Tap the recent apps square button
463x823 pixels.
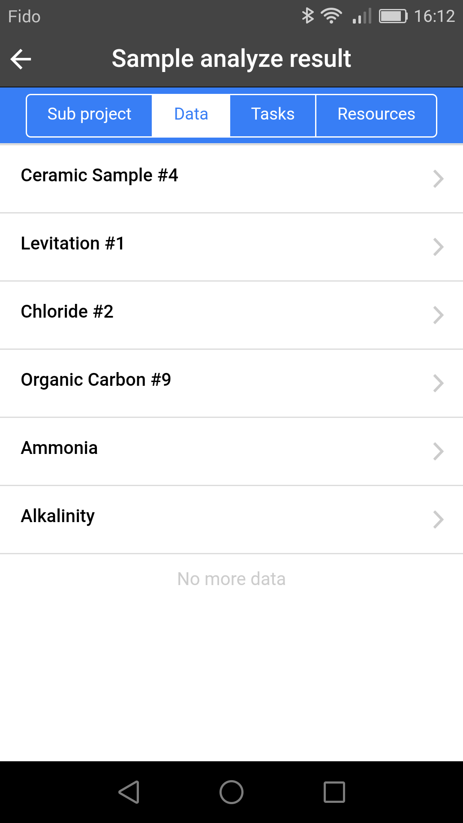click(334, 792)
